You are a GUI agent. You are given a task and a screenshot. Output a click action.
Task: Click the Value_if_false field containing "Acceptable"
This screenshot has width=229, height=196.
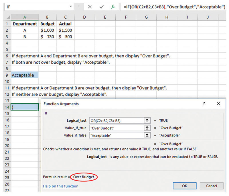pyautogui.click(x=115, y=135)
